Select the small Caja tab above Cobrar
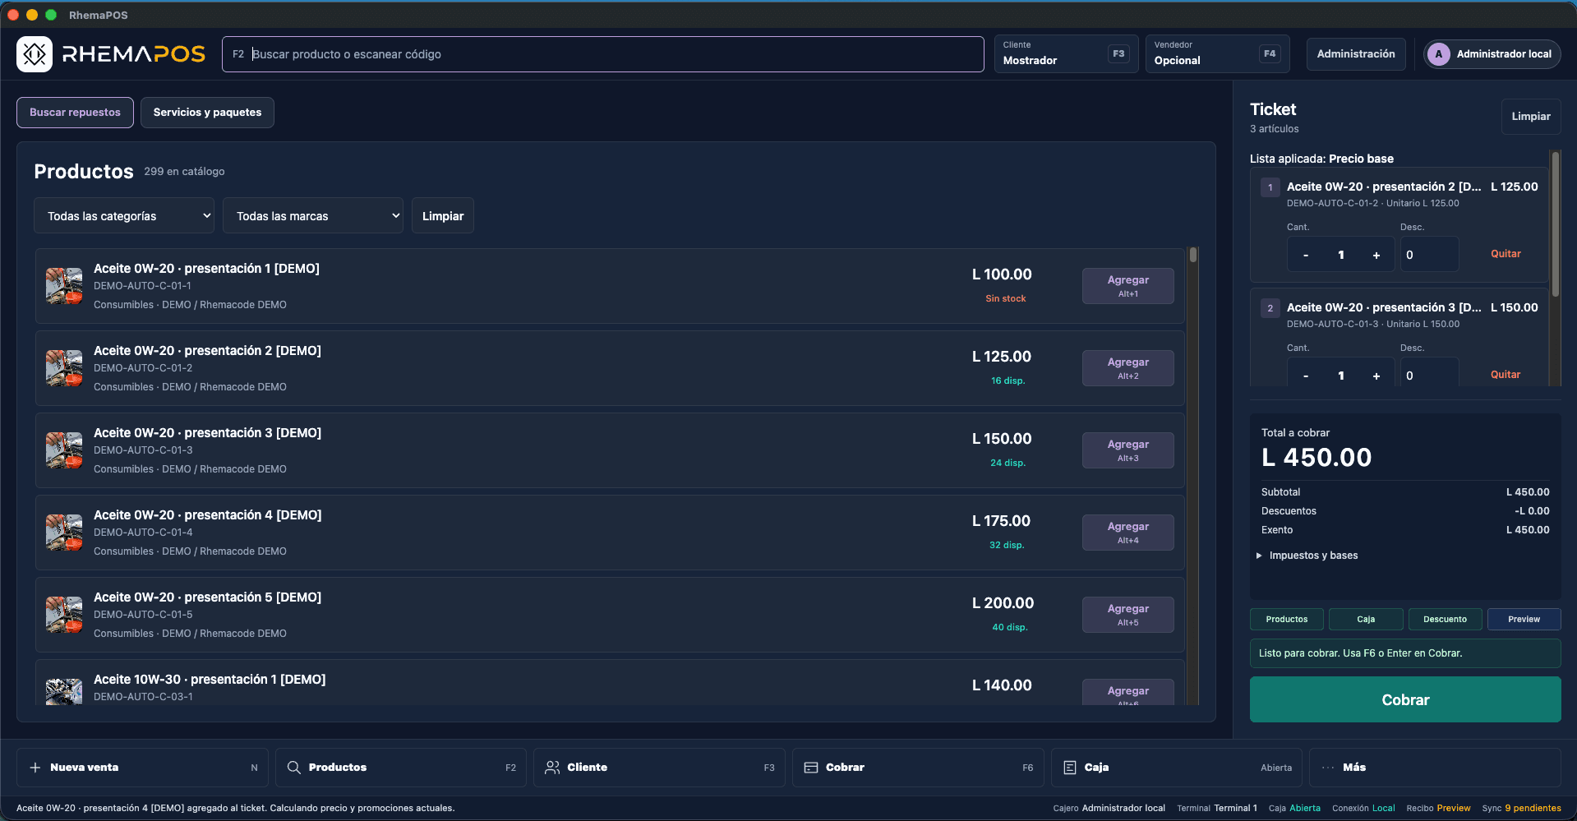Screen dimensions: 1577x821 pyautogui.click(x=1366, y=620)
